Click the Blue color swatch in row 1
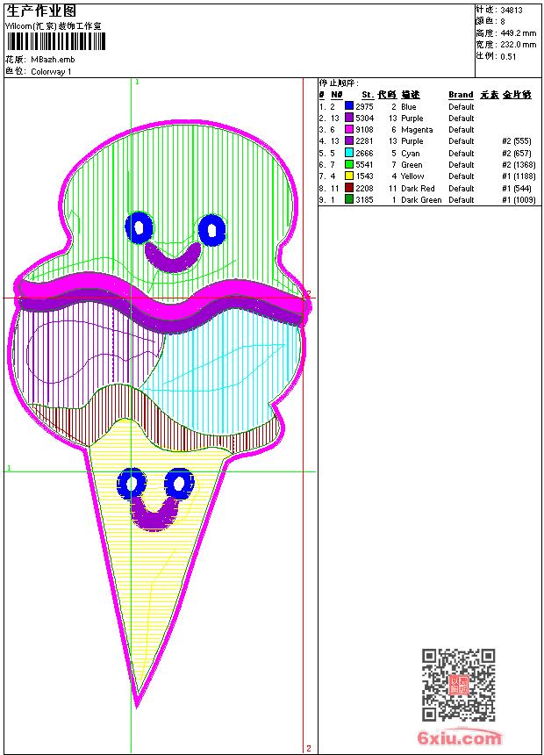544x755 pixels. pyautogui.click(x=348, y=106)
